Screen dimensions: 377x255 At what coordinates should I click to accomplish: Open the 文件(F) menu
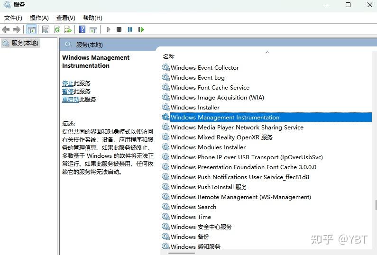pos(13,18)
